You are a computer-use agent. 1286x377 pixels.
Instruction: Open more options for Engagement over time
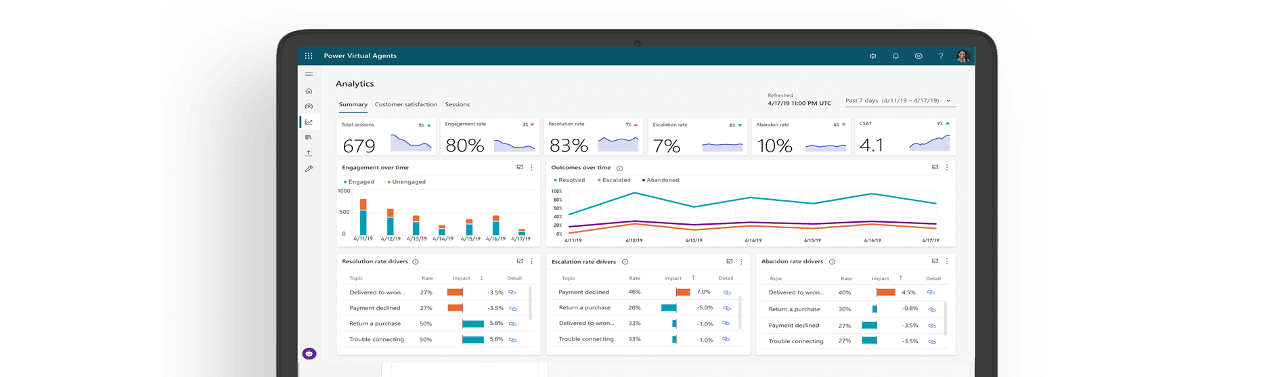pyautogui.click(x=531, y=167)
